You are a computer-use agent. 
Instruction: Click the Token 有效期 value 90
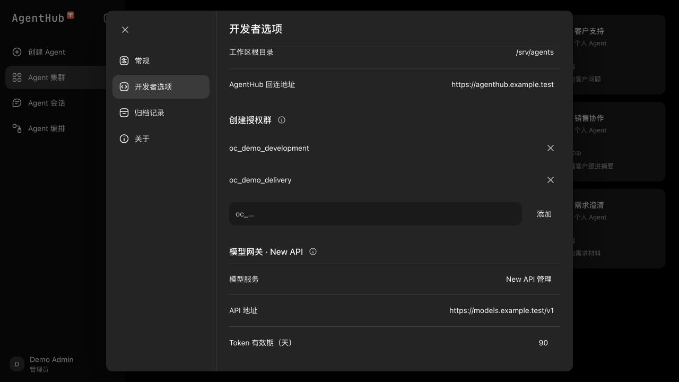click(543, 343)
